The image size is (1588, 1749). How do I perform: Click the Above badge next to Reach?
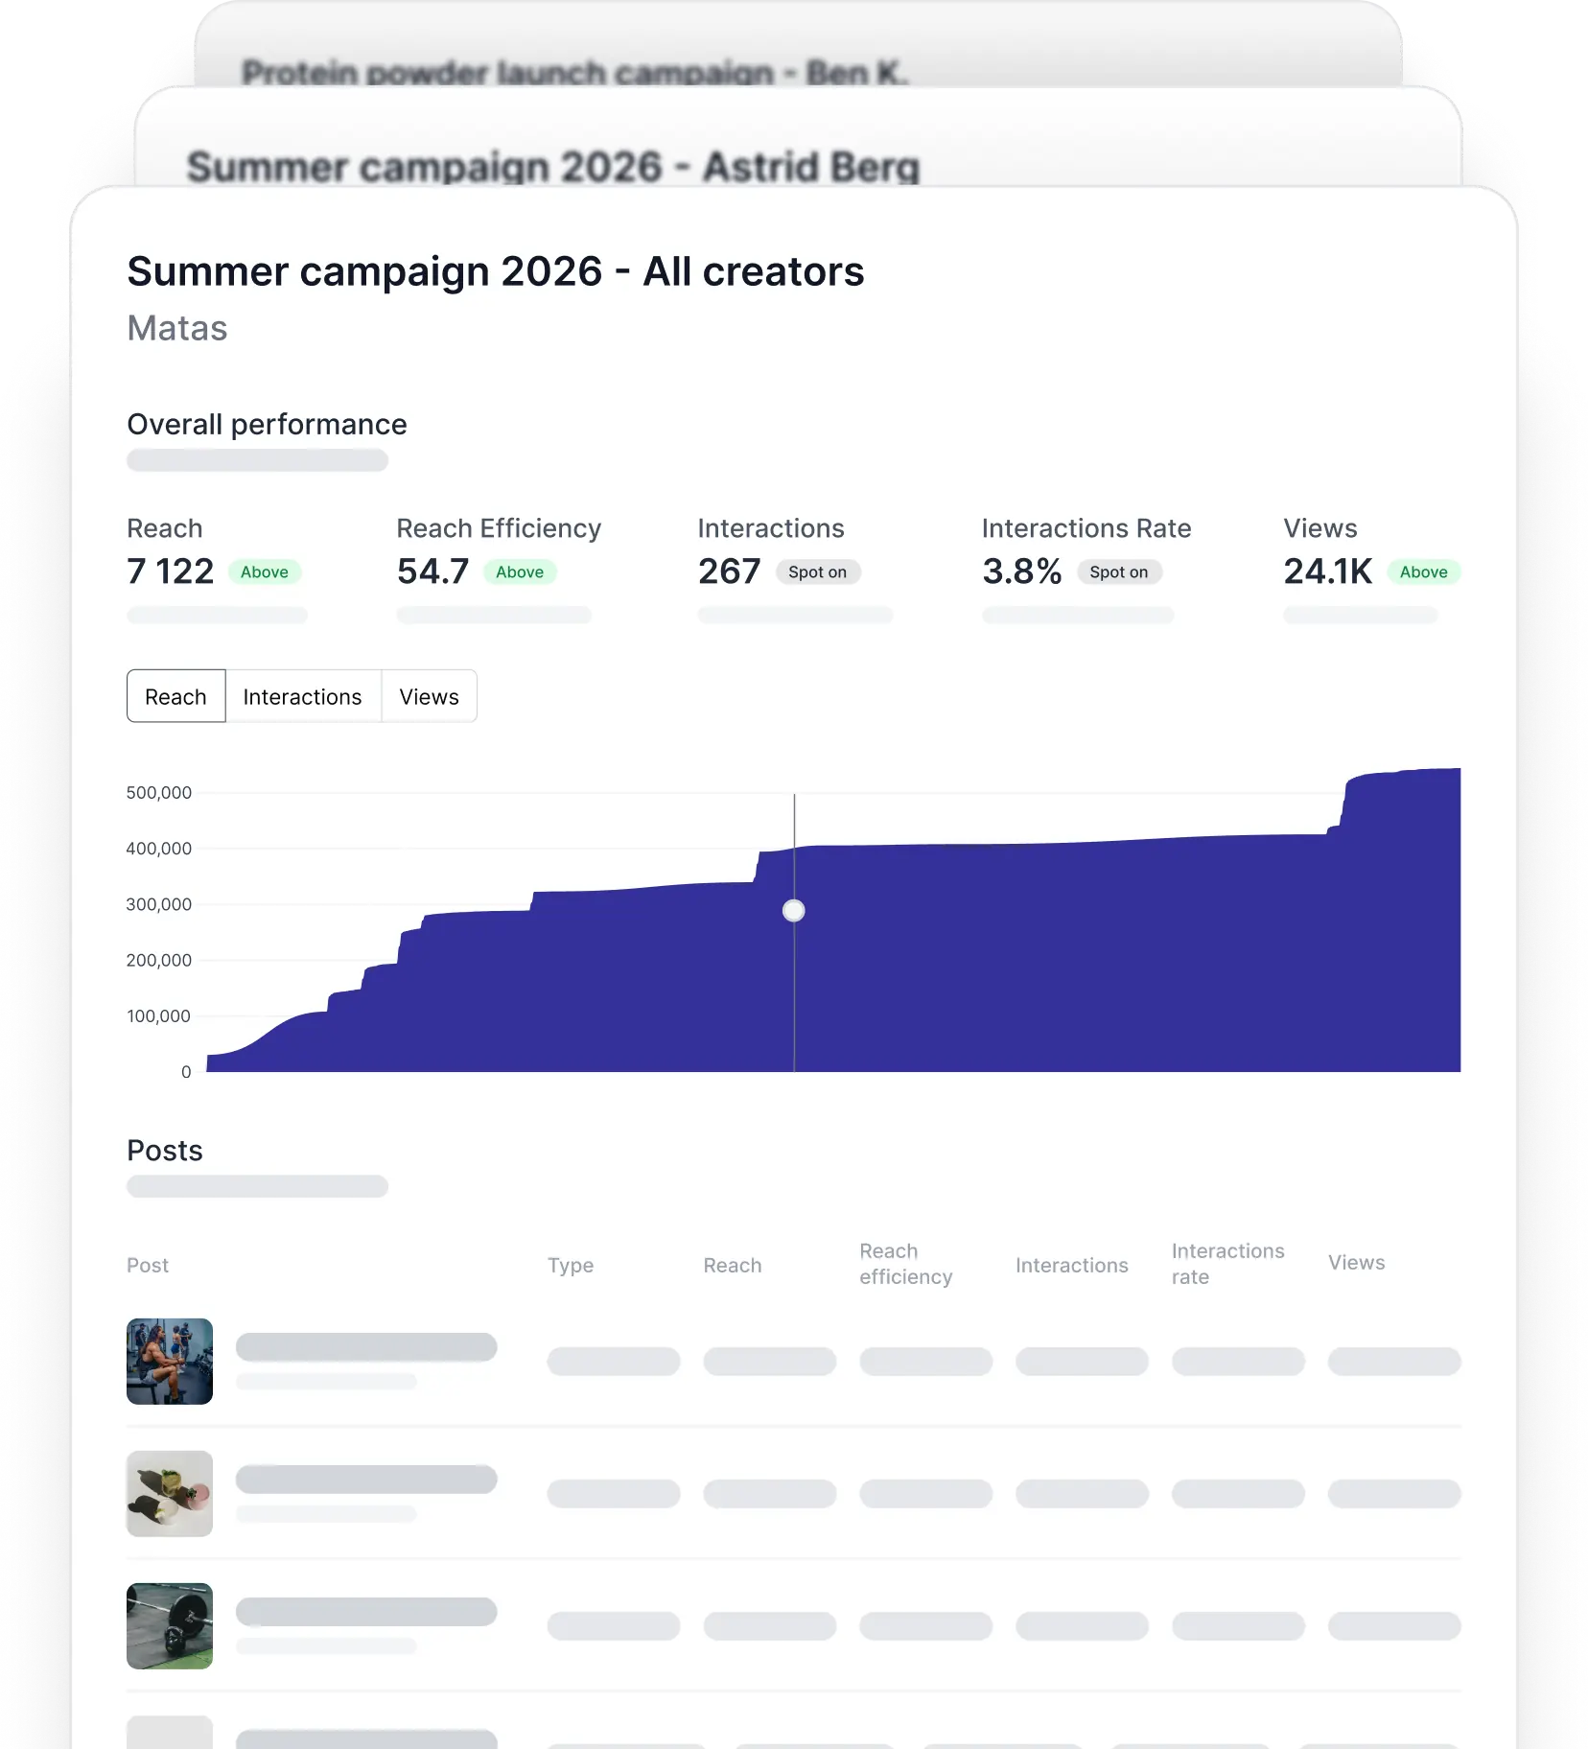tap(265, 572)
